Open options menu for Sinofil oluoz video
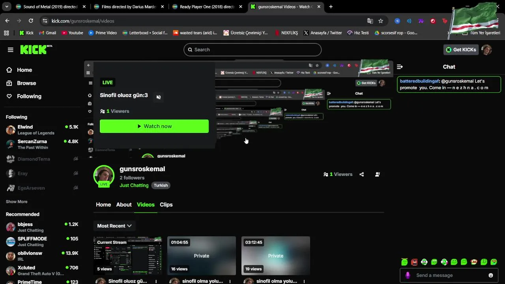This screenshot has width=505, height=284. pos(156,282)
